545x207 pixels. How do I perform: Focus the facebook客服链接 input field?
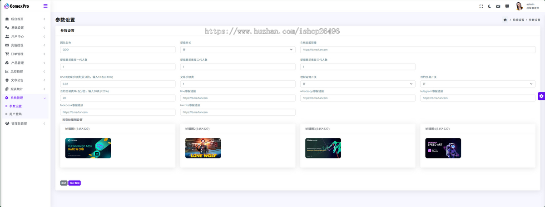pos(118,112)
